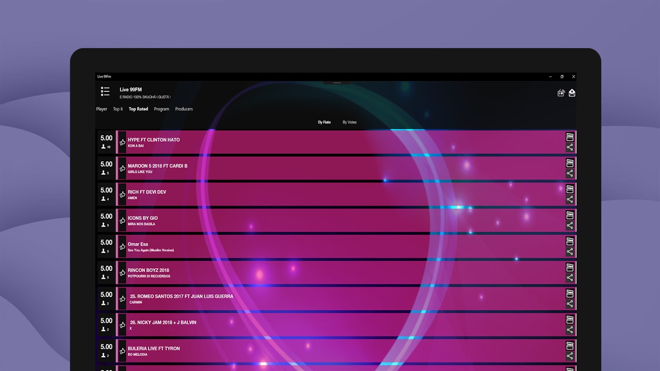Open the Top 6 tab

point(118,109)
